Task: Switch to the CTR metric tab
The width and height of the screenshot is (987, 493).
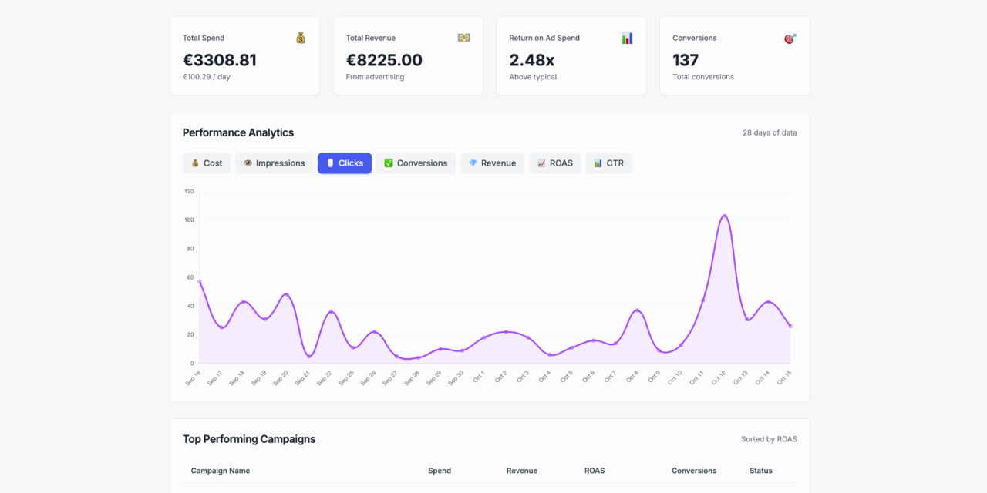Action: [608, 163]
